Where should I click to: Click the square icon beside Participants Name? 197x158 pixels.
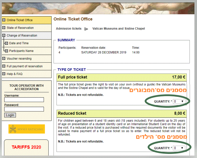click(x=6, y=51)
